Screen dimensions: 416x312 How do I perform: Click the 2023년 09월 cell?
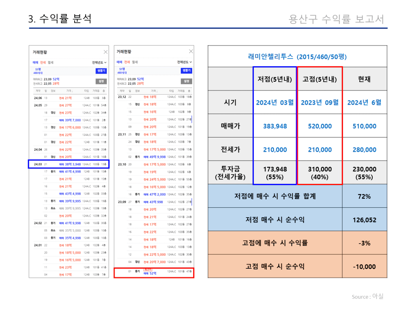[x=320, y=103]
